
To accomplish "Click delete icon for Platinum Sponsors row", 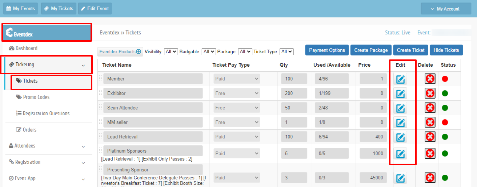I will (x=430, y=153).
